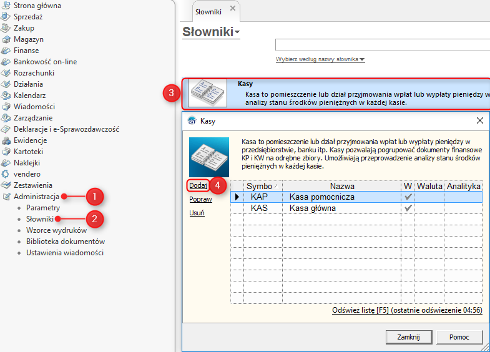Click the Rozrachunki module icon

(x=6, y=73)
